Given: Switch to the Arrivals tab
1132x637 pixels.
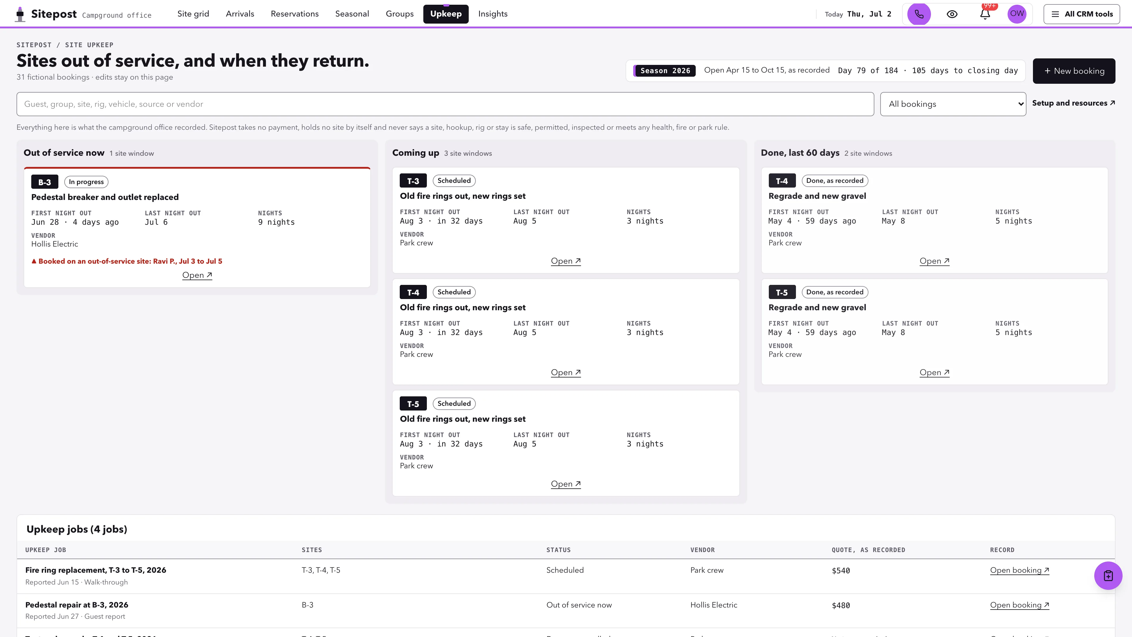Looking at the screenshot, I should [240, 14].
